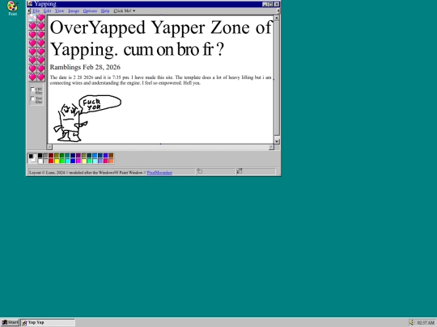The width and height of the screenshot is (437, 327).
Task: Click the small arrow left of File menu
Action: [x=28, y=10]
